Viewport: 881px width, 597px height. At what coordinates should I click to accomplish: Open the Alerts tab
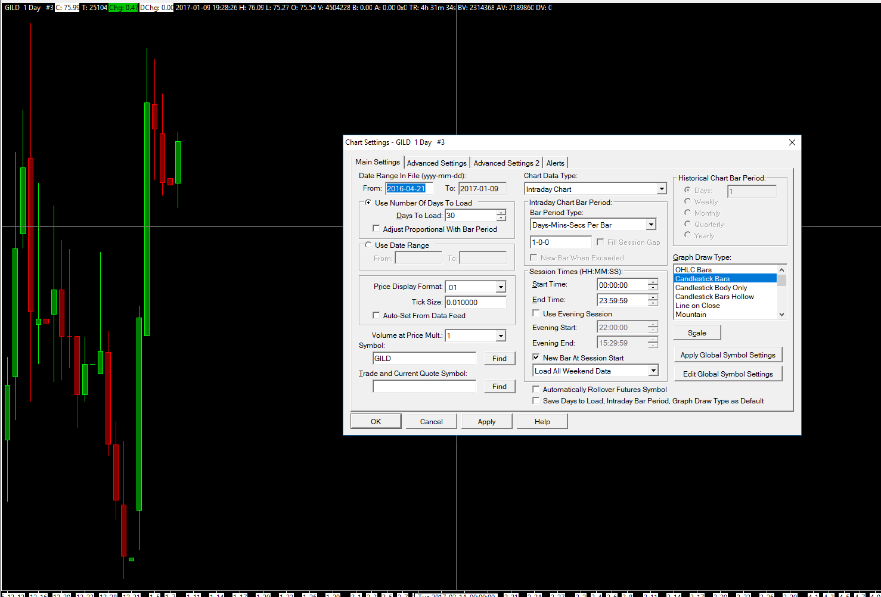pyautogui.click(x=555, y=163)
